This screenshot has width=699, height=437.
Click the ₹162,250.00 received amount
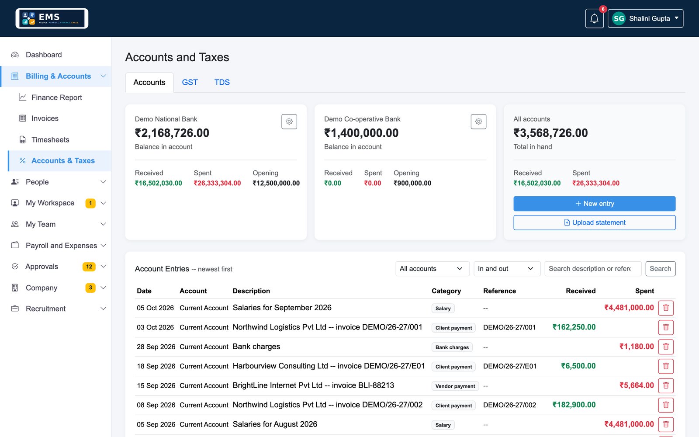click(574, 327)
